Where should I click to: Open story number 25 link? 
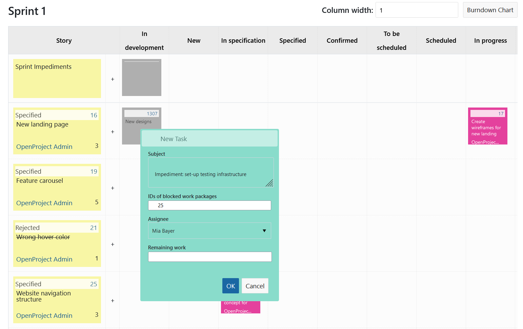coord(94,284)
